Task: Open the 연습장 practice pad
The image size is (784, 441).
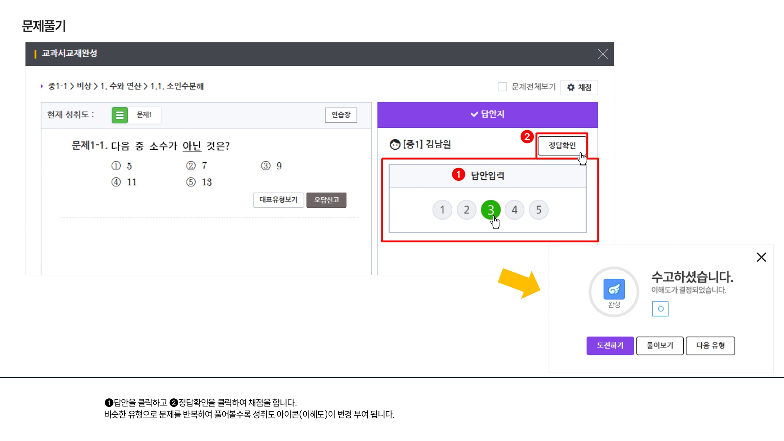Action: point(341,115)
